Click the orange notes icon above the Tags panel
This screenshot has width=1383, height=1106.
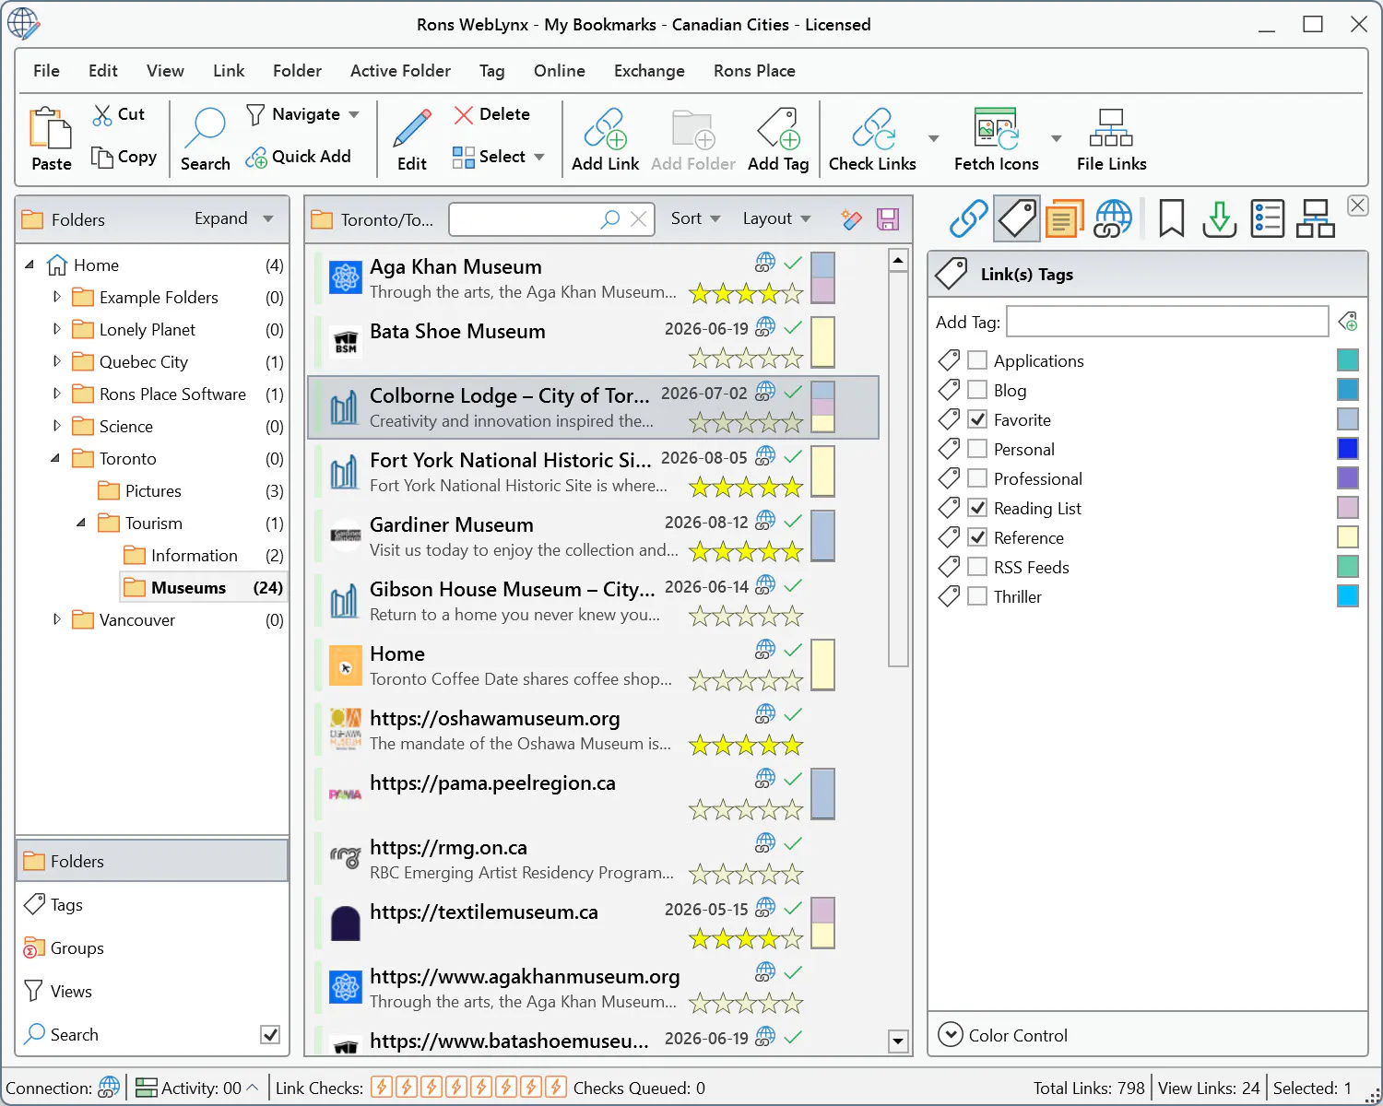(x=1064, y=218)
